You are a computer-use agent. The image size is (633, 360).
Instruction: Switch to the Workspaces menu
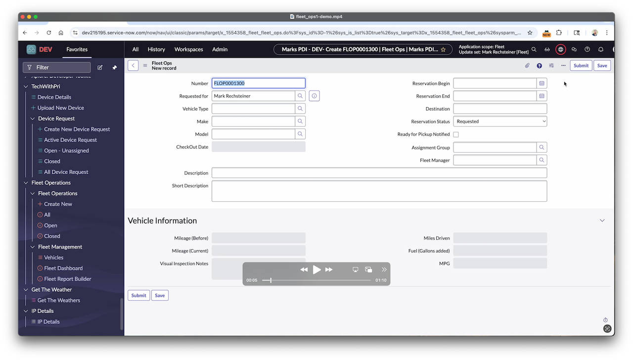(188, 49)
